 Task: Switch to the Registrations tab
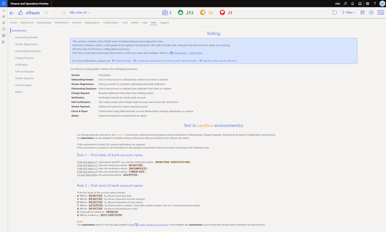[92, 23]
